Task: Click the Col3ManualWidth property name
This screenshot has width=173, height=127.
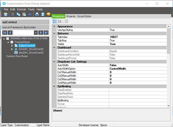Action: click(67, 79)
